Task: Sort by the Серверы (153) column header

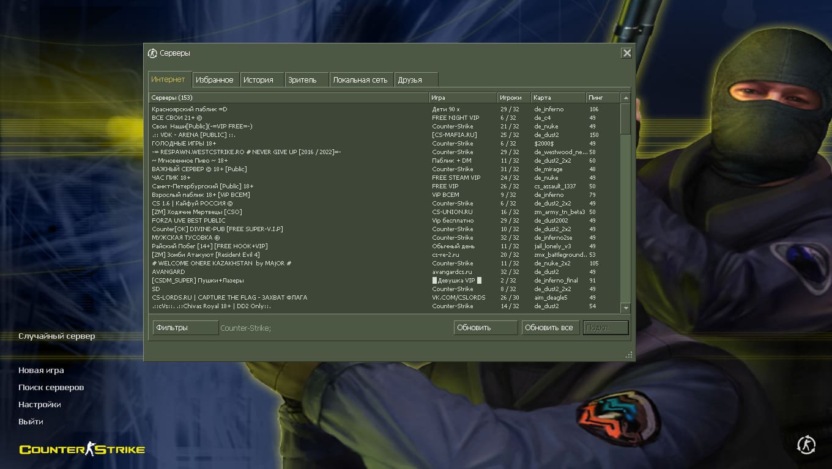Action: [x=289, y=98]
